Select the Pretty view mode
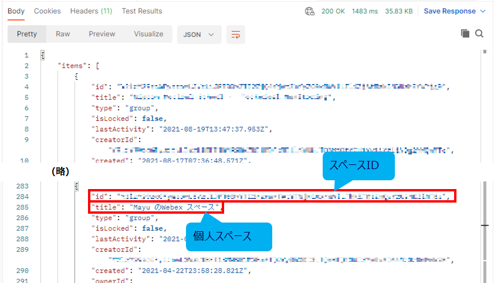 (x=27, y=34)
